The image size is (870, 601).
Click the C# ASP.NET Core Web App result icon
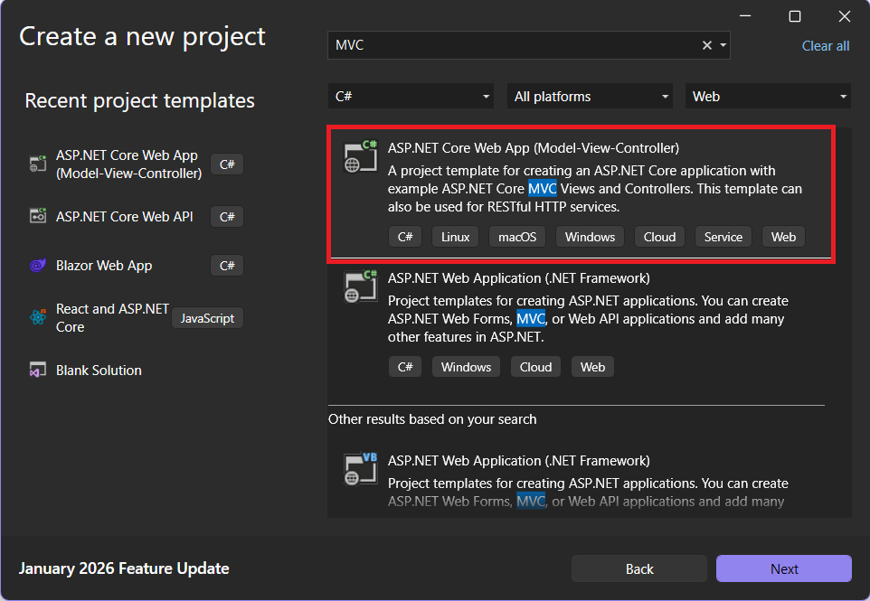(360, 156)
